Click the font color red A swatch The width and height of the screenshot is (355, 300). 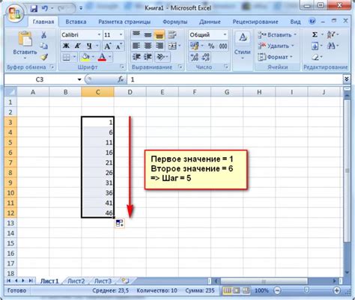coord(102,58)
